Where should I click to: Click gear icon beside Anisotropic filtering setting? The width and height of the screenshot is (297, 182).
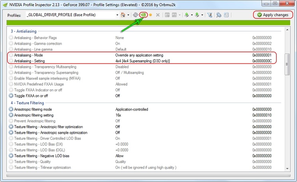click(11, 115)
